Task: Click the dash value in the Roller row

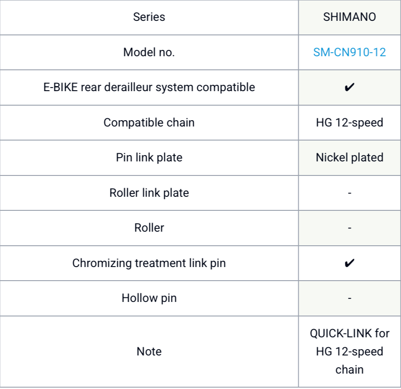Action: [x=349, y=228]
